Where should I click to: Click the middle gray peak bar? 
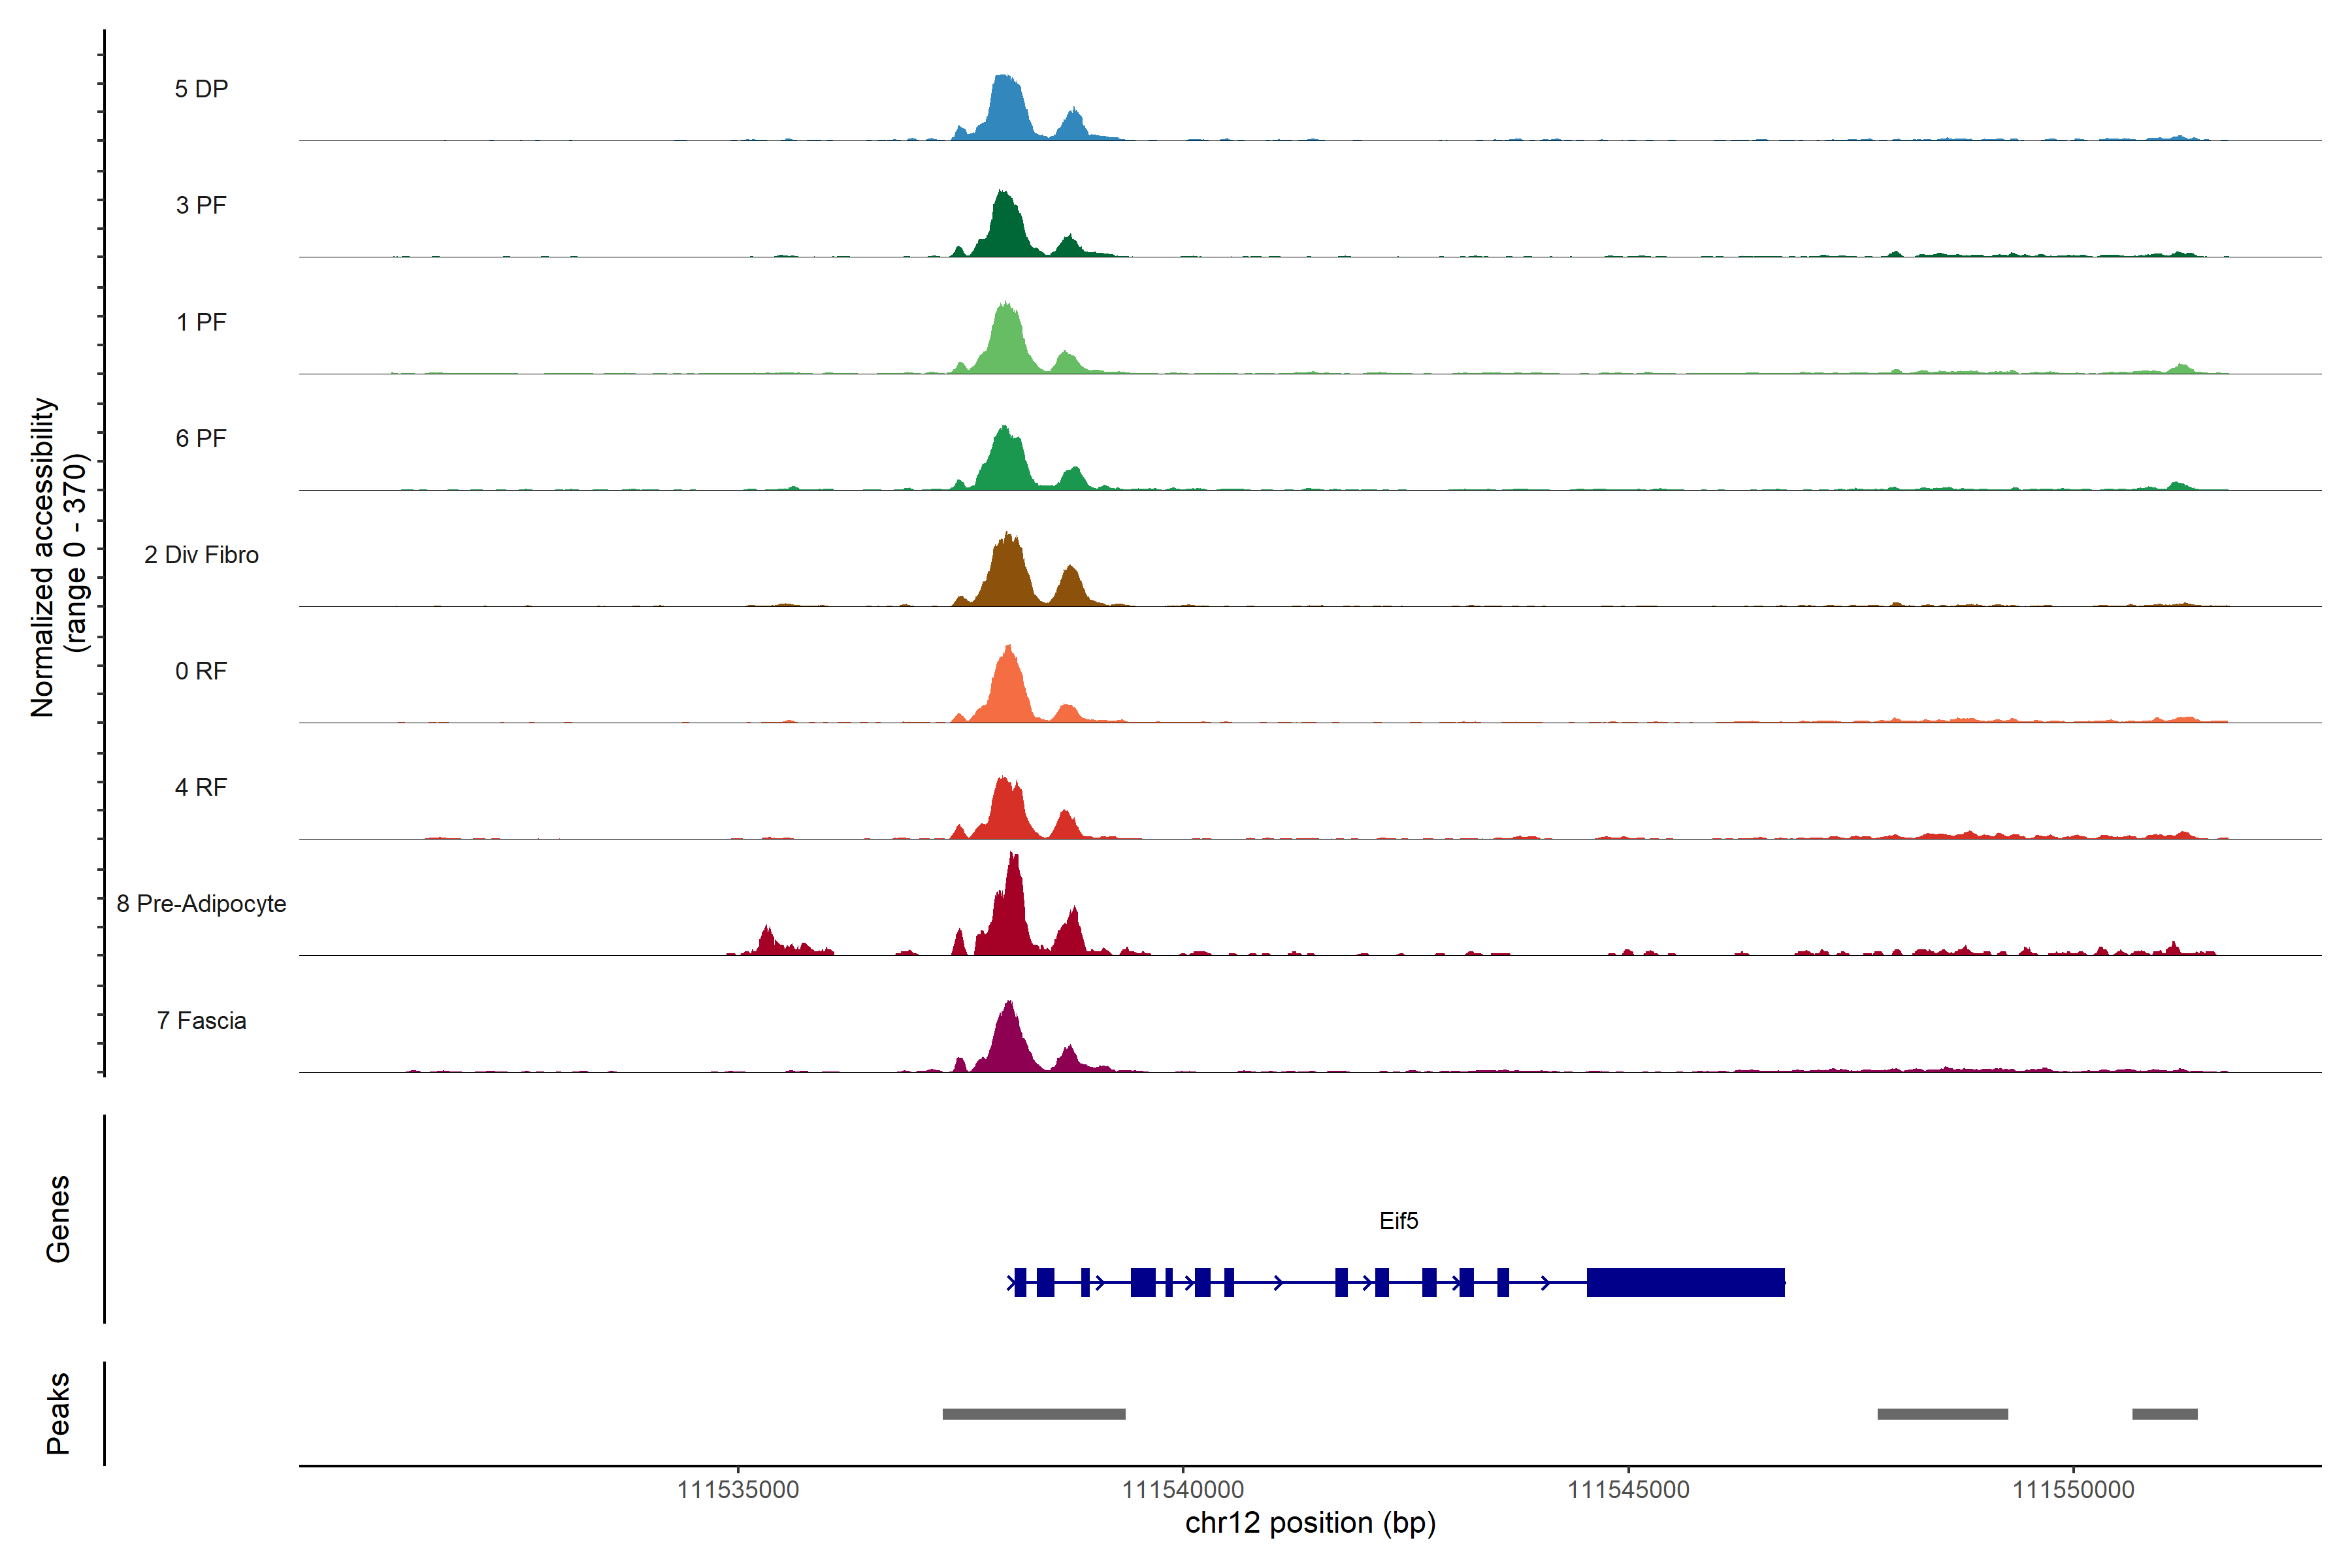click(x=1942, y=1414)
